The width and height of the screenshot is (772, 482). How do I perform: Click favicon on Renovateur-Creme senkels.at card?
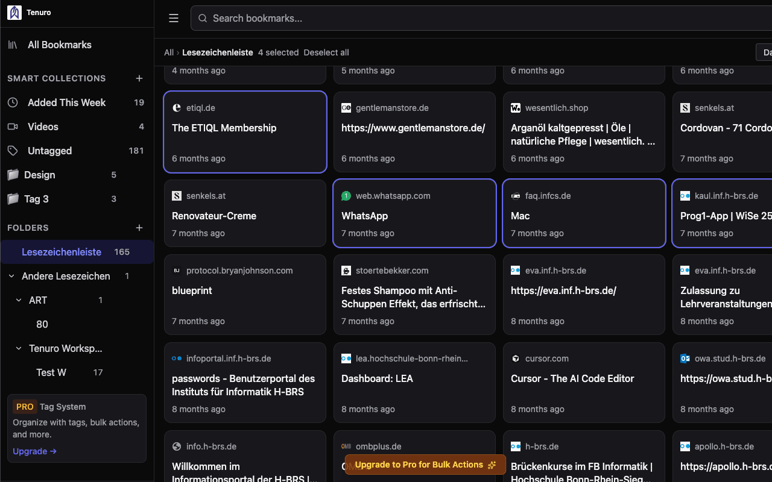point(177,196)
